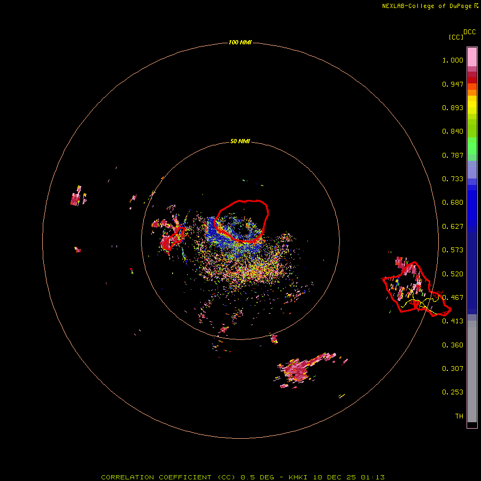Click the 0.947 value on color scale

coord(453,84)
